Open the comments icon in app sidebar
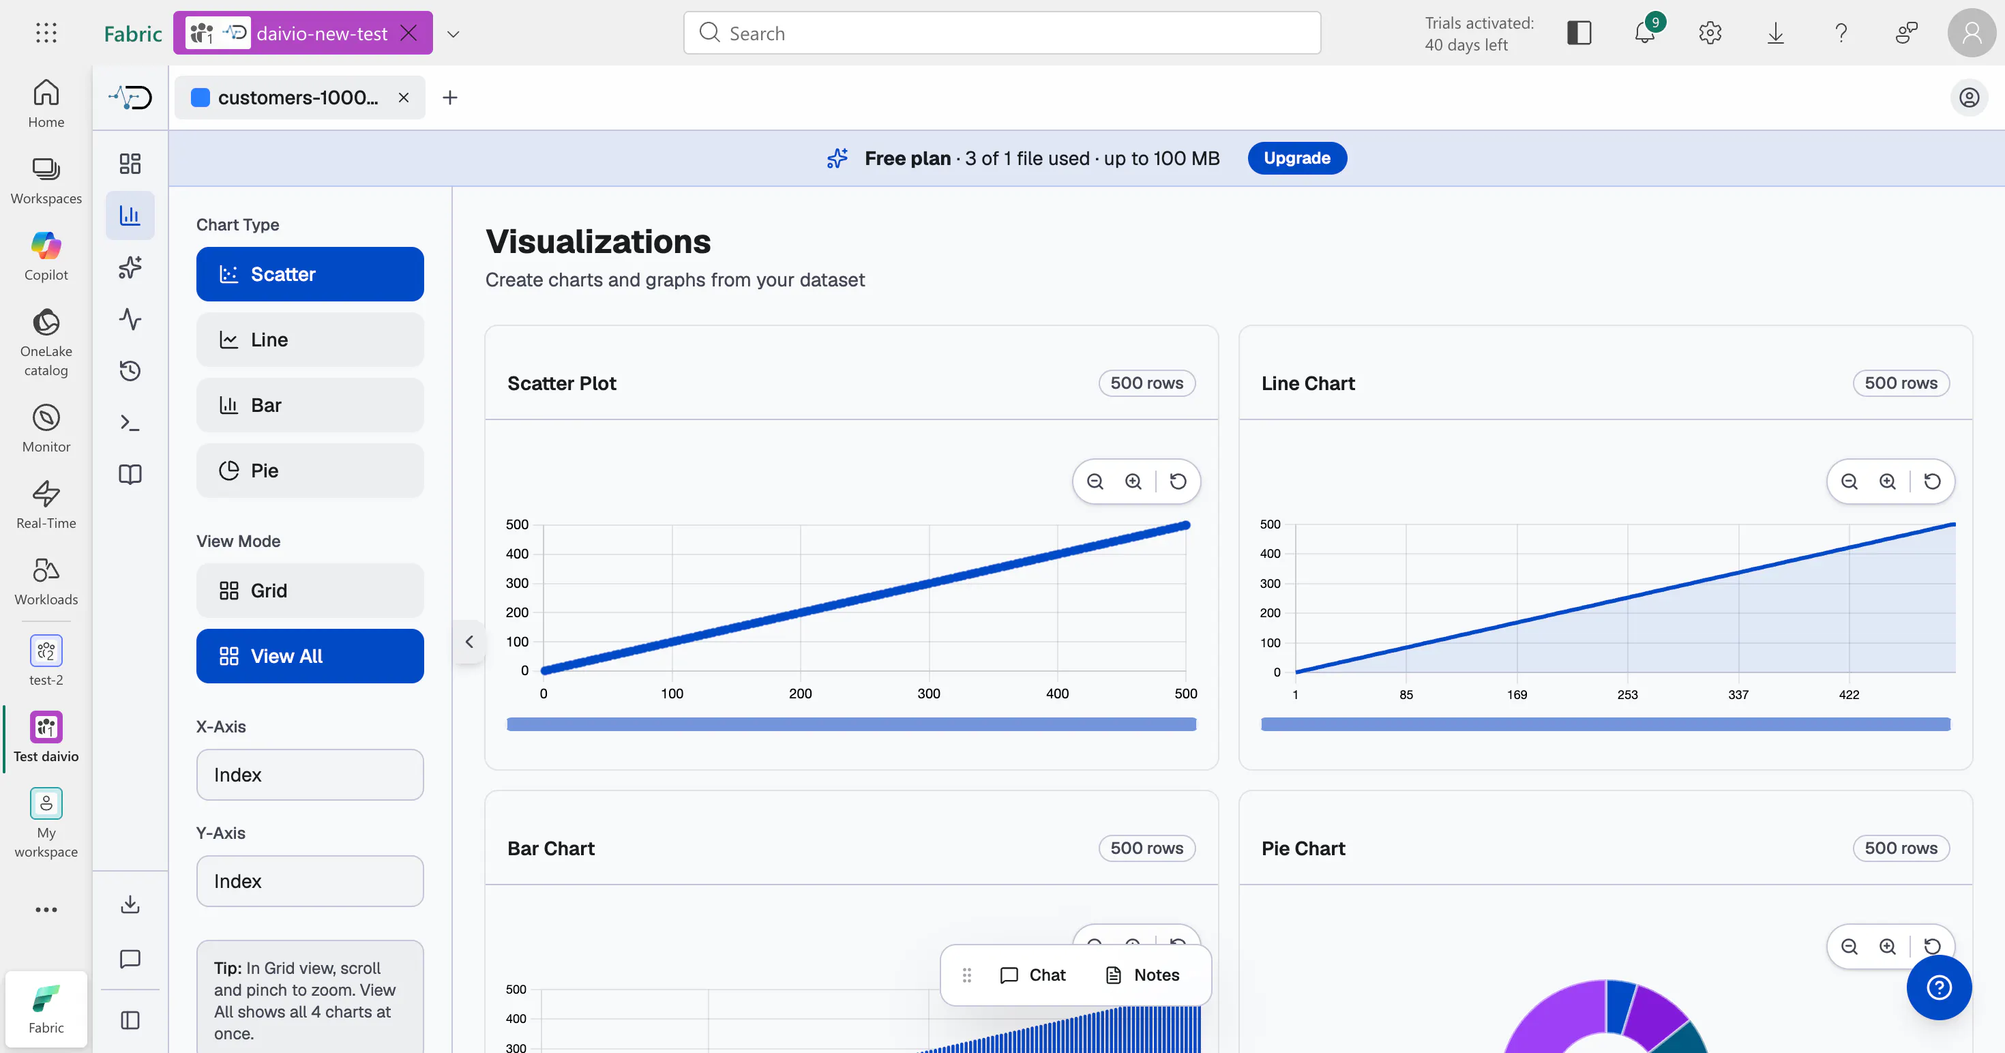2005x1053 pixels. (130, 959)
